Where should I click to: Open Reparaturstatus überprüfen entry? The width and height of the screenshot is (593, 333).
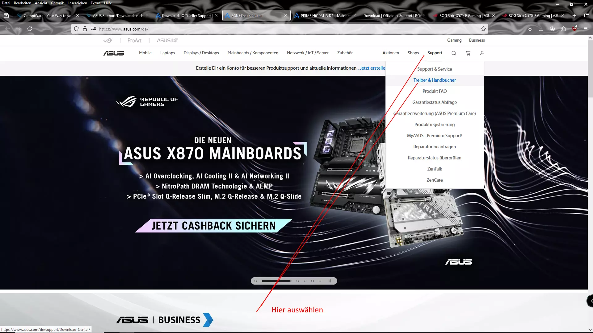click(x=435, y=158)
